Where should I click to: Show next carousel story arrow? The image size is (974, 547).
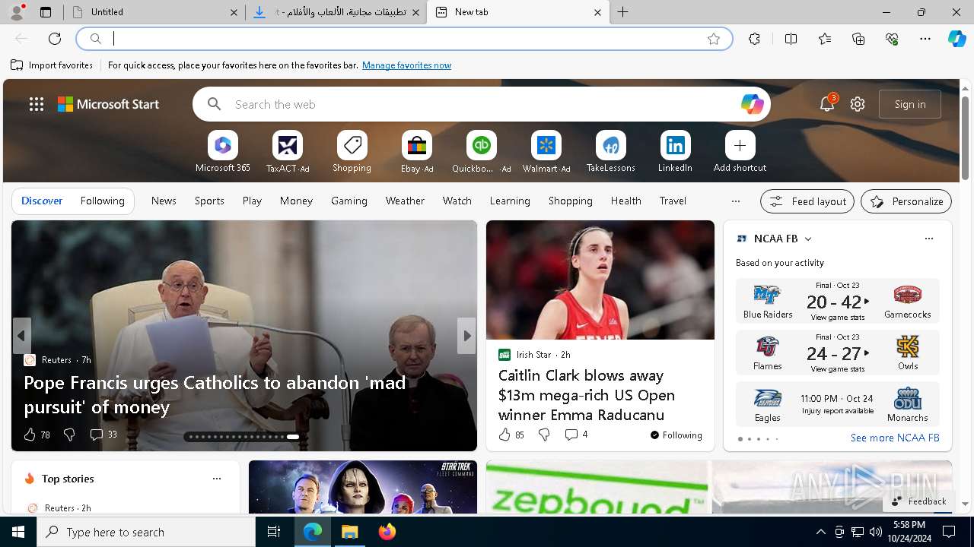coord(466,336)
